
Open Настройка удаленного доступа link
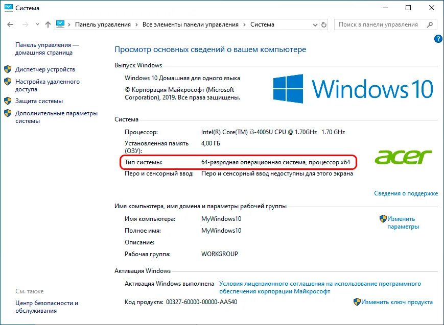[48, 85]
